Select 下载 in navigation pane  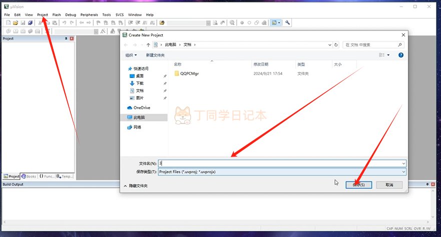tap(140, 83)
